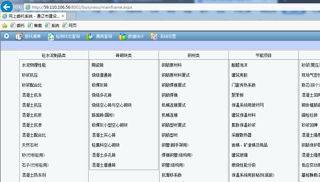
Task: Click the round play arrow toolbar icon
Action: coord(6,36)
